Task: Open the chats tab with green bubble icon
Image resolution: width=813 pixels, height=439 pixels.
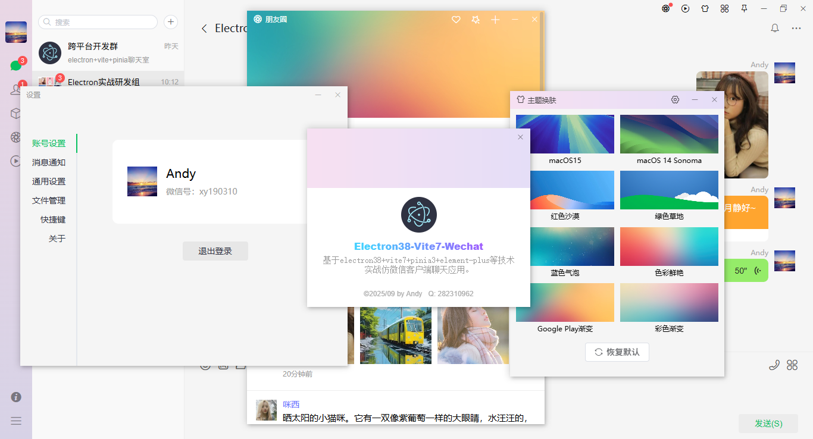Action: [15, 65]
